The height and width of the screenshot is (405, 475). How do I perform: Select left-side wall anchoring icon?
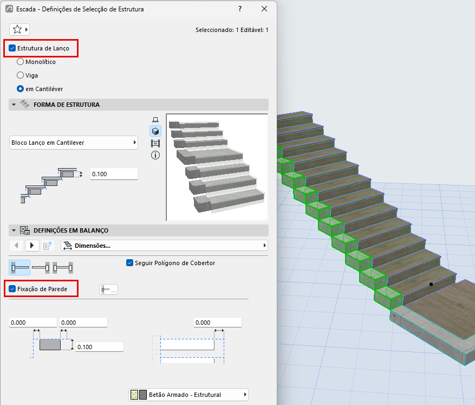click(x=19, y=268)
